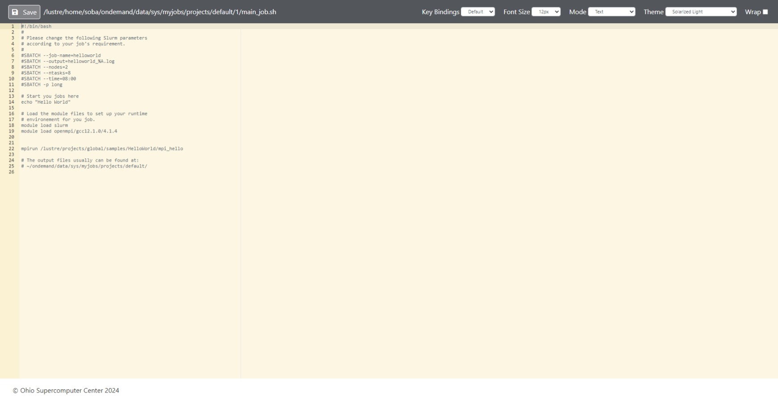Change the Solarized Light theme dropdown
The width and height of the screenshot is (778, 401).
(x=701, y=12)
